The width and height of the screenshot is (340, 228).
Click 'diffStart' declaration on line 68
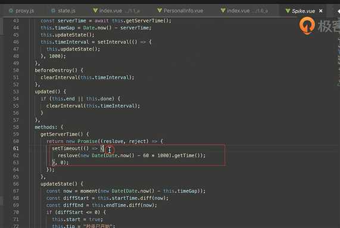(x=76, y=198)
